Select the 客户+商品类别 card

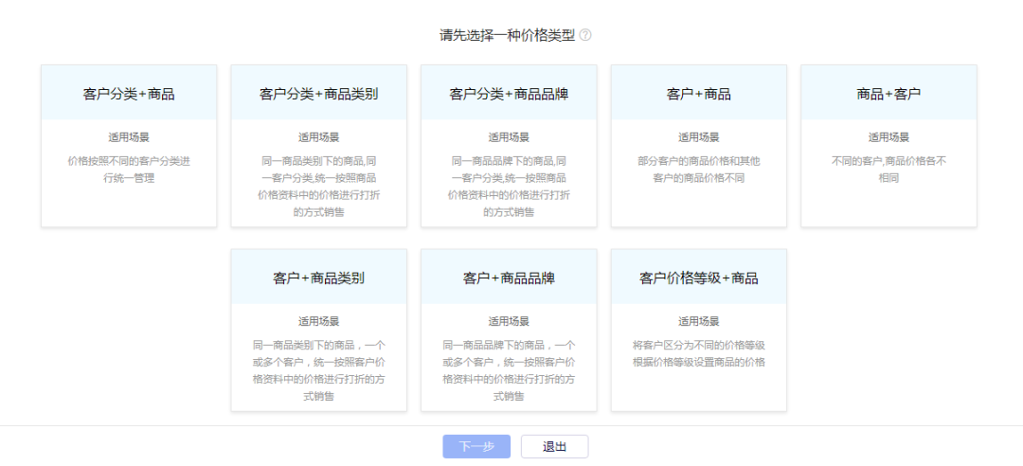[x=319, y=330]
